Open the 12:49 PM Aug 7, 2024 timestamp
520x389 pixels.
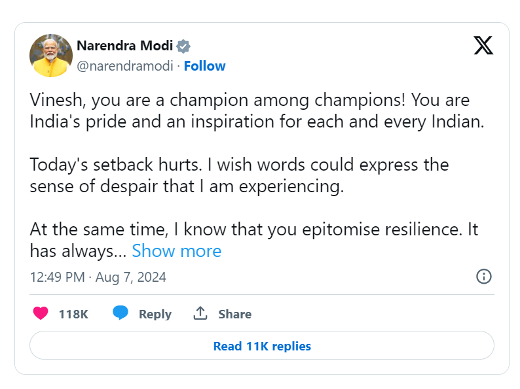[x=98, y=277]
